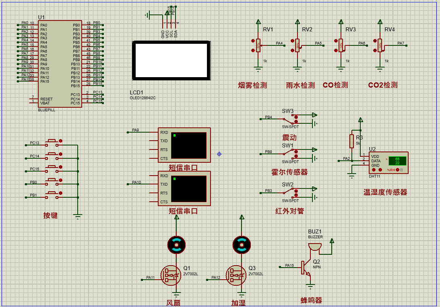Click the PA10 terminal's TXD pin label
The height and width of the screenshot is (307, 440).
tap(164, 184)
